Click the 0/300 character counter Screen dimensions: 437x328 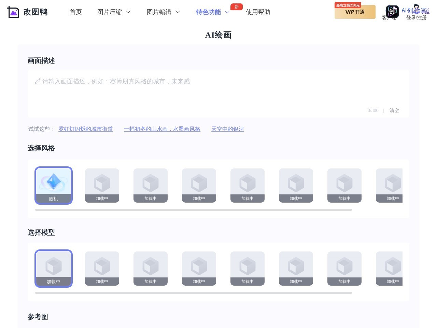coord(373,110)
